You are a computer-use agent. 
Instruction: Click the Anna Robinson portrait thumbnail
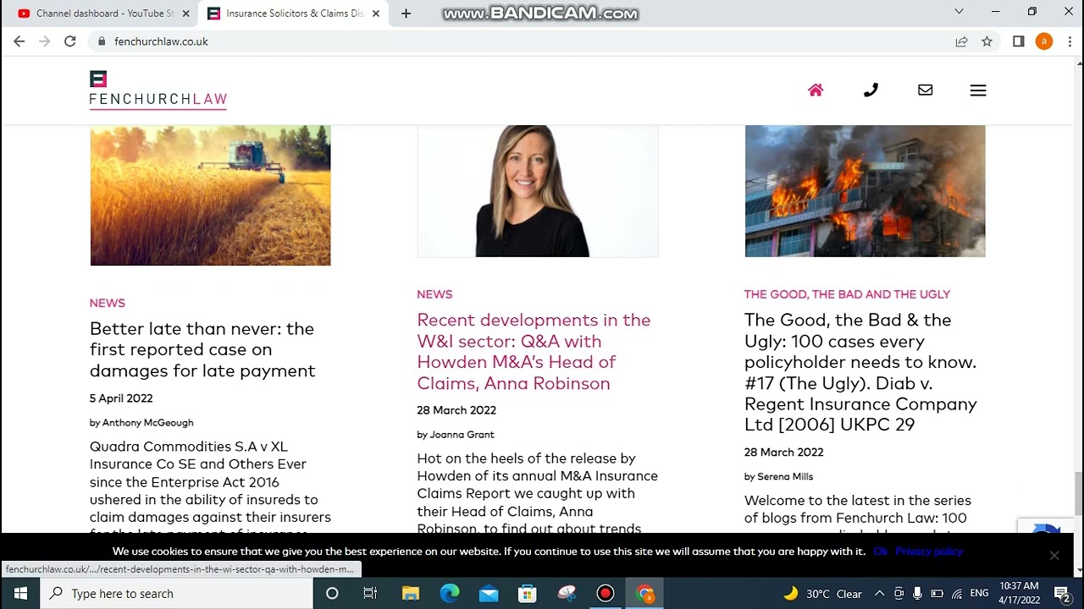coord(538,191)
